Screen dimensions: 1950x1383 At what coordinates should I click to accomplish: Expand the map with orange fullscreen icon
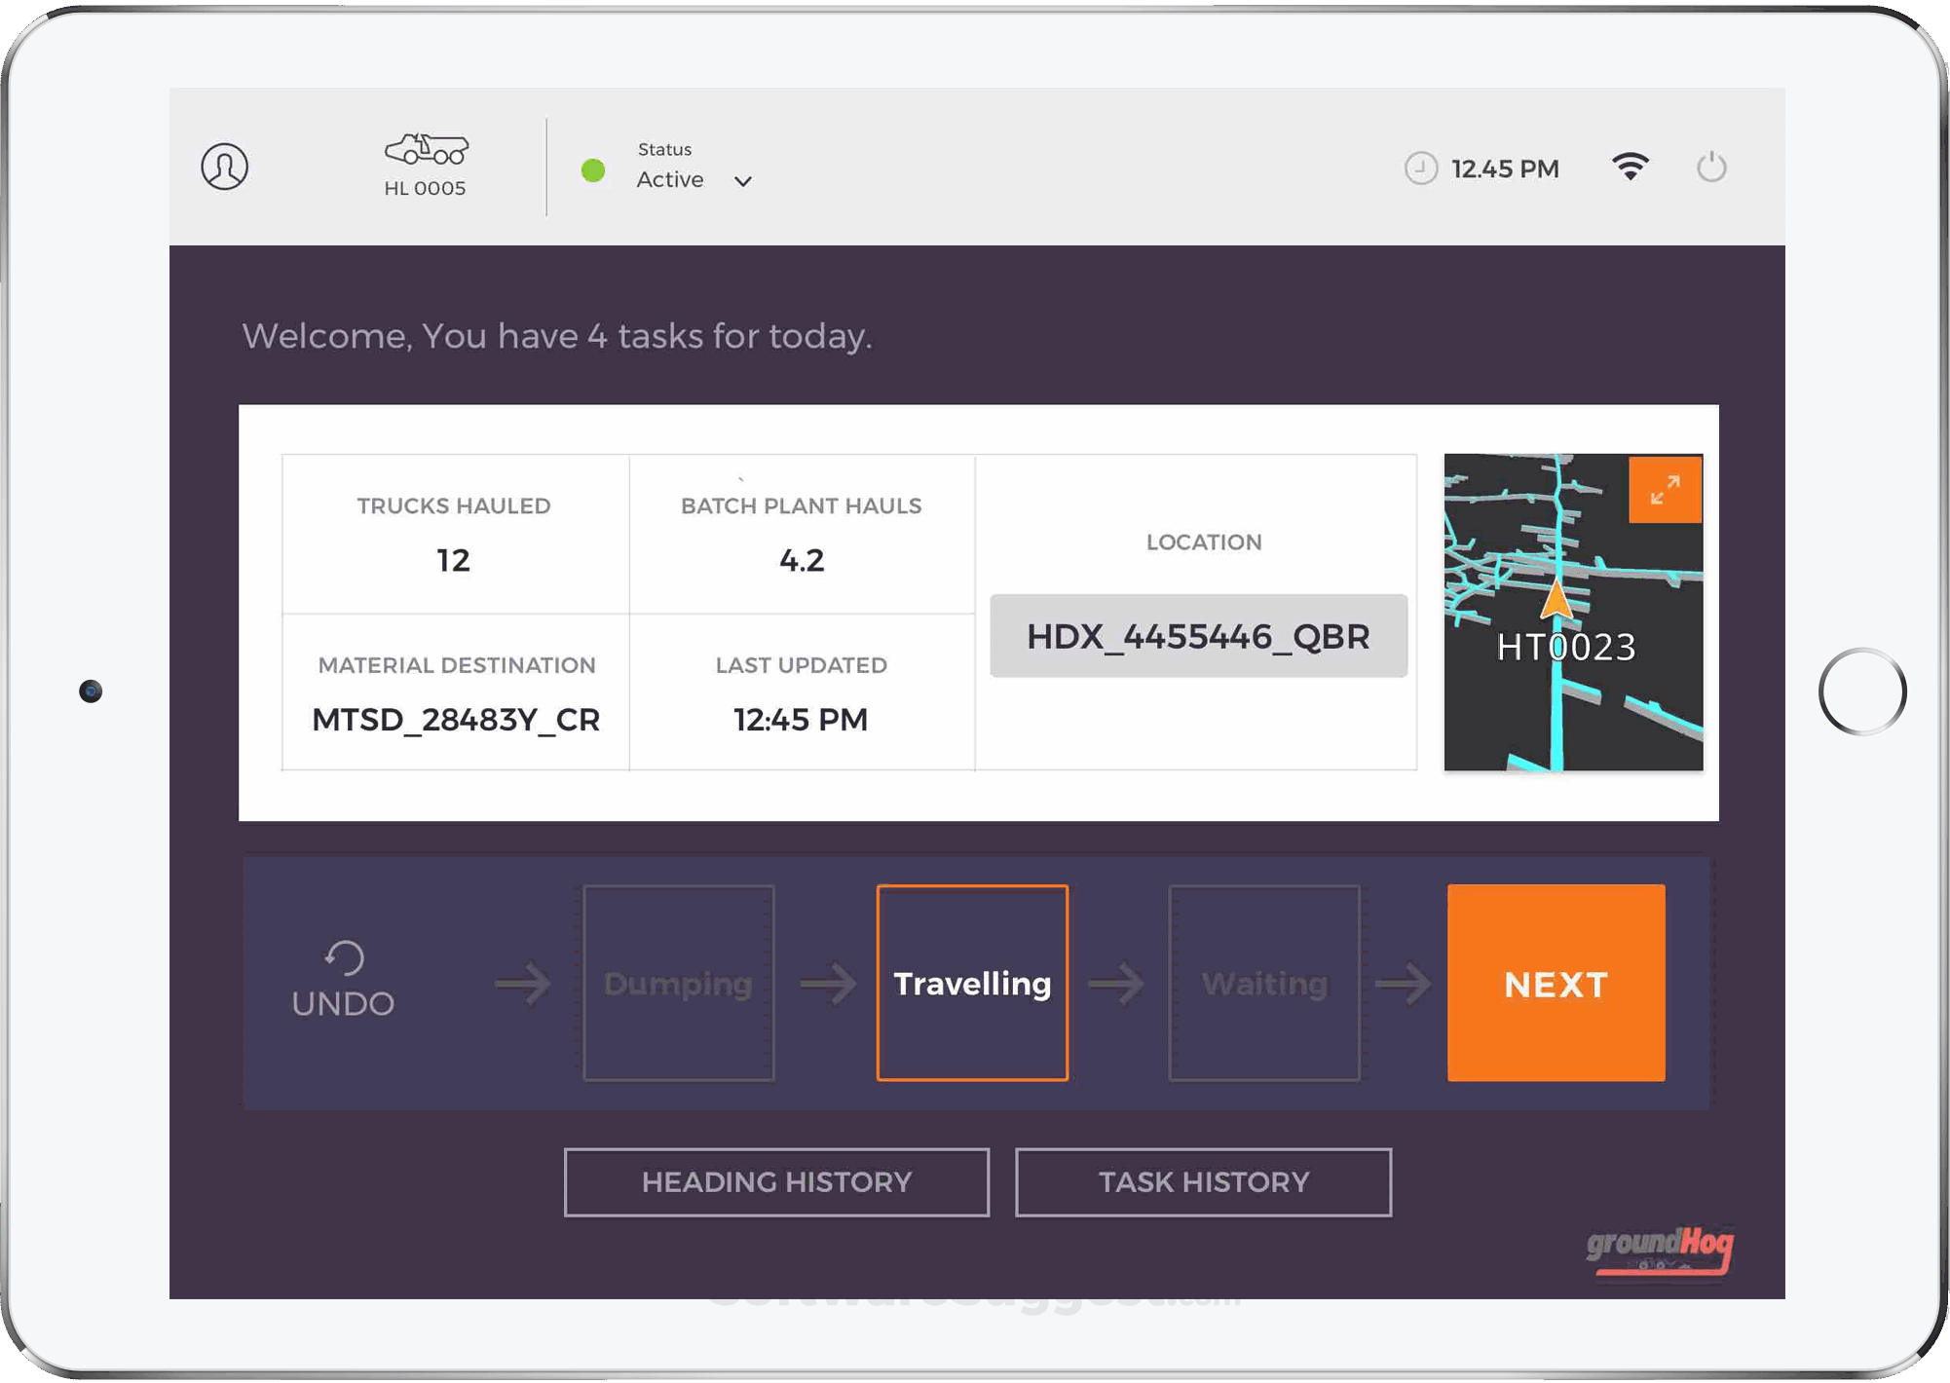pos(1665,489)
